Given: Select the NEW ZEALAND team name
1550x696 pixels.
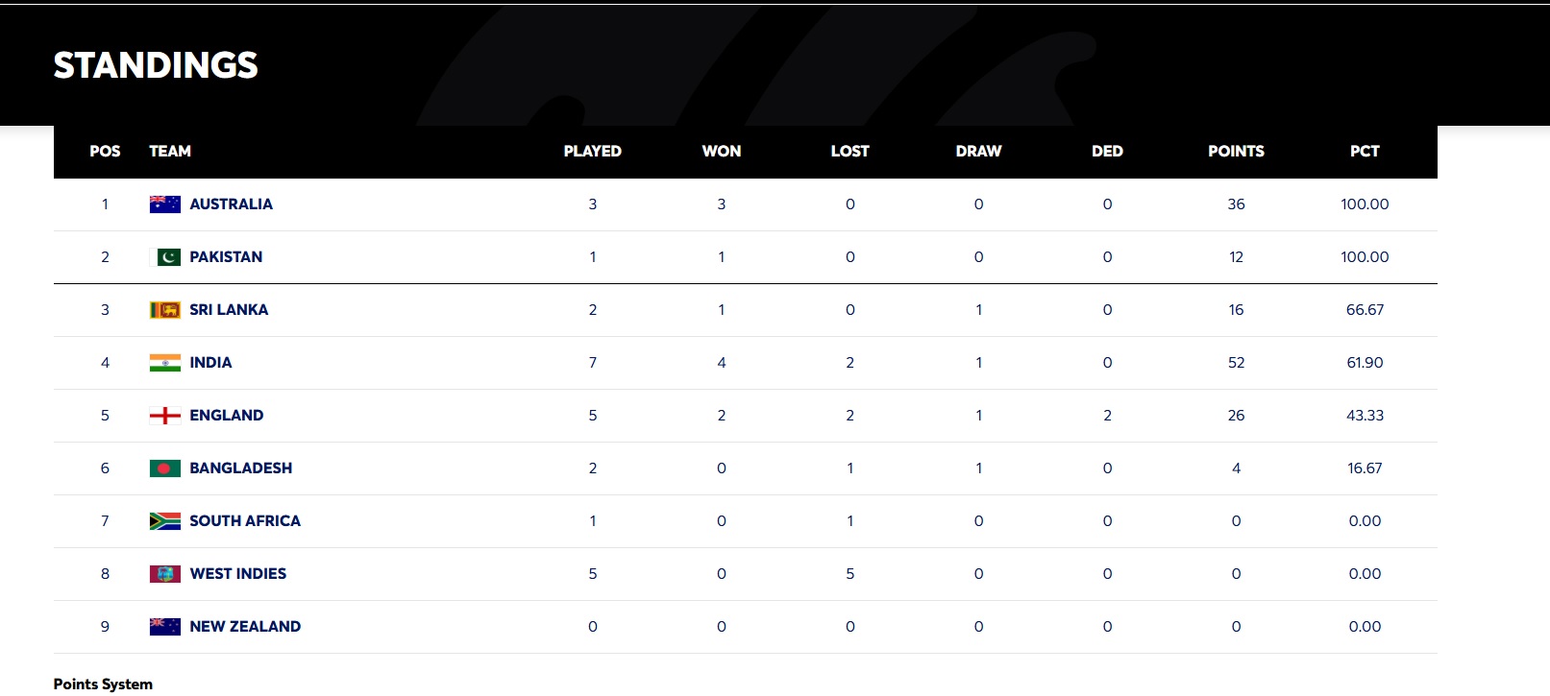Looking at the screenshot, I should (x=245, y=627).
